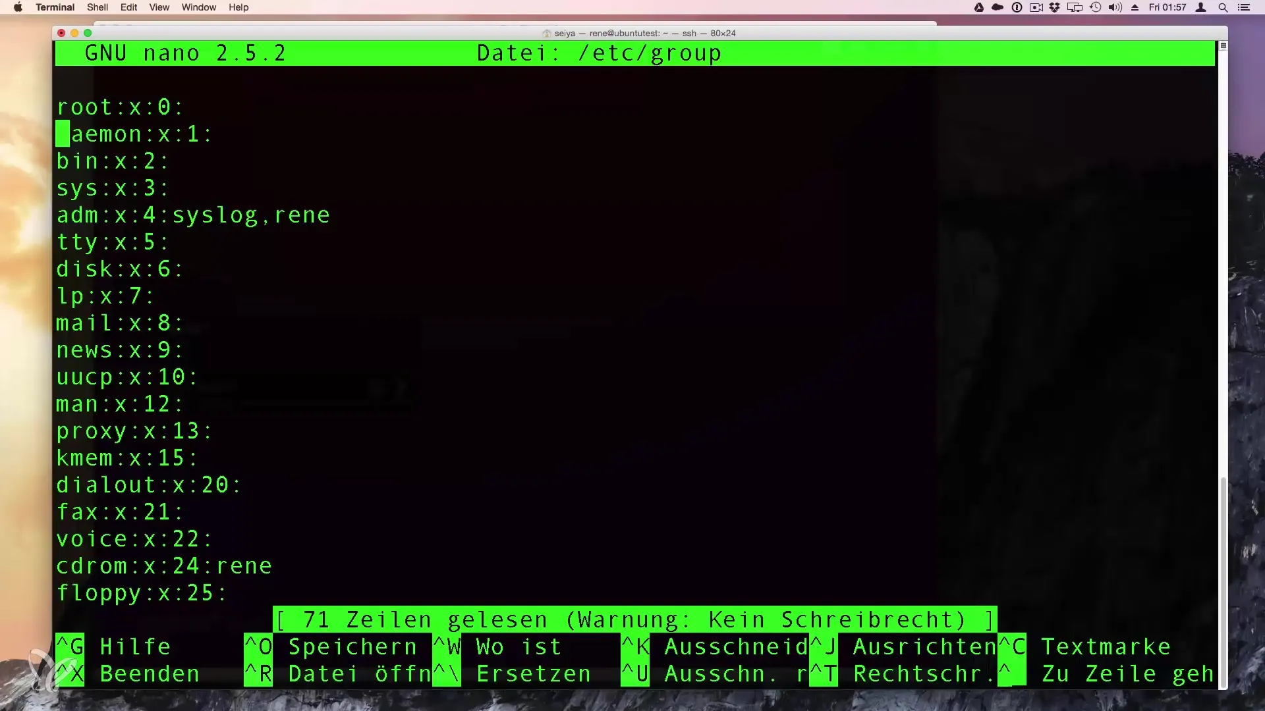Image resolution: width=1265 pixels, height=711 pixels.
Task: Click the ^R Datei öffn shortcut
Action: pos(337,673)
